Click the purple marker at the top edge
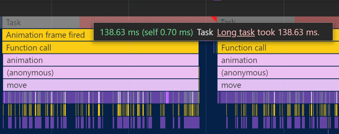This screenshot has height=134, width=339. tap(217, 0)
